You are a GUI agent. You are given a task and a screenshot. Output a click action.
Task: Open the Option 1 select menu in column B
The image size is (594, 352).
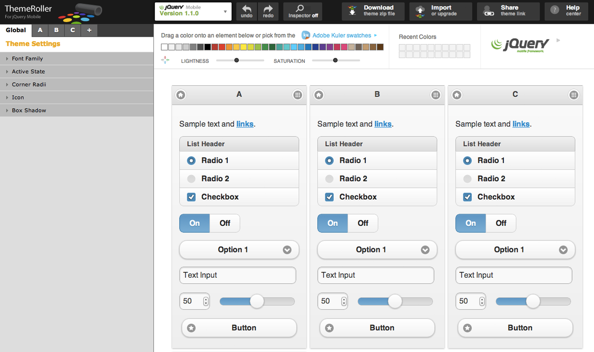tap(377, 250)
